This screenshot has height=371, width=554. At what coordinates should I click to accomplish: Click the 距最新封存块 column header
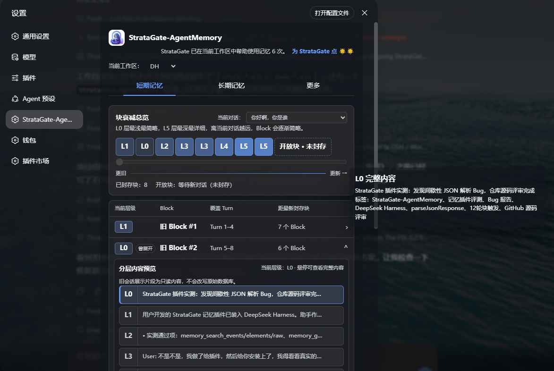(x=294, y=208)
